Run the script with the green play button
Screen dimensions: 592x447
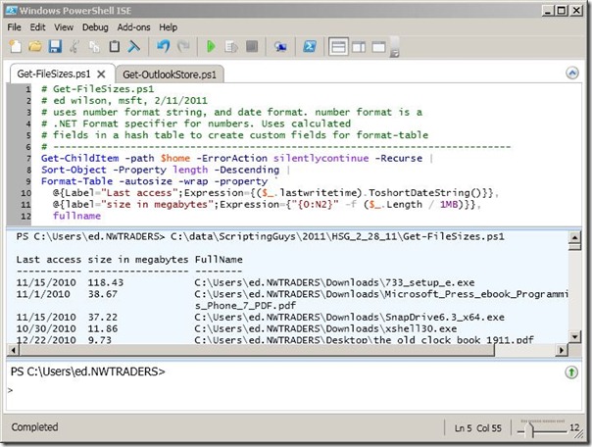pos(211,46)
